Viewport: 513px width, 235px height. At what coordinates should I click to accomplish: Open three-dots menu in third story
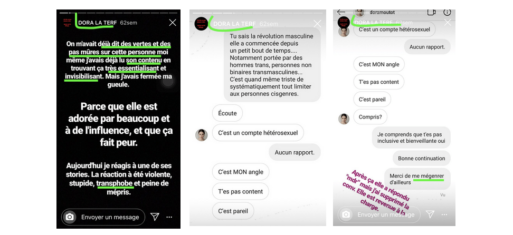coord(444,215)
